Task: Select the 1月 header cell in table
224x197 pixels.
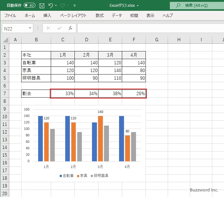Action: point(63,55)
